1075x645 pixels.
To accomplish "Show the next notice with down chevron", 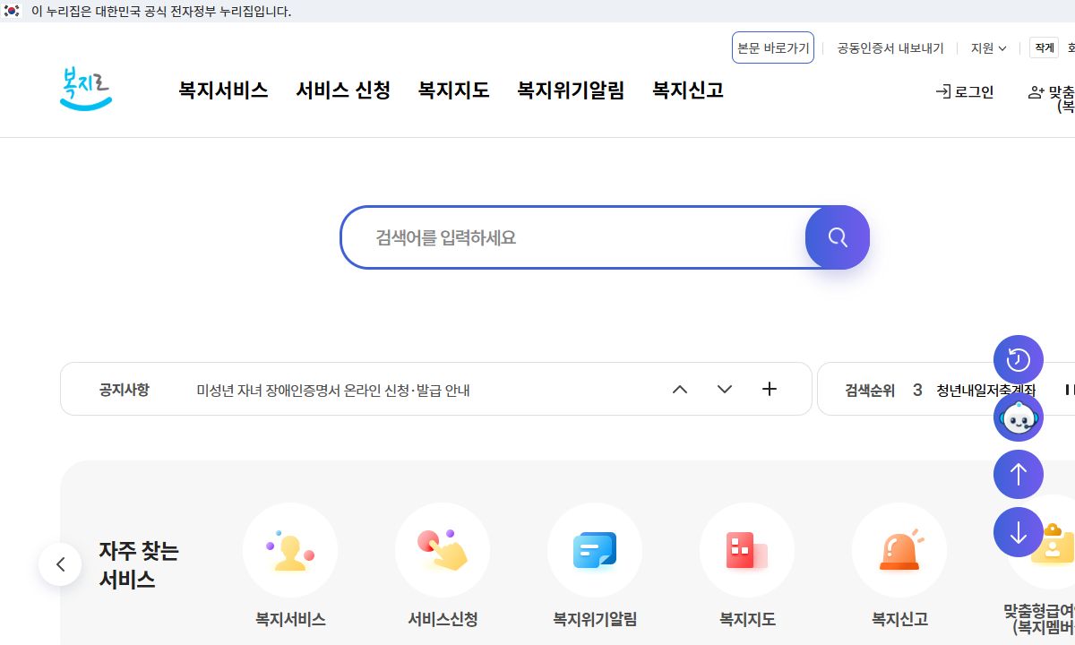I will pyautogui.click(x=725, y=389).
